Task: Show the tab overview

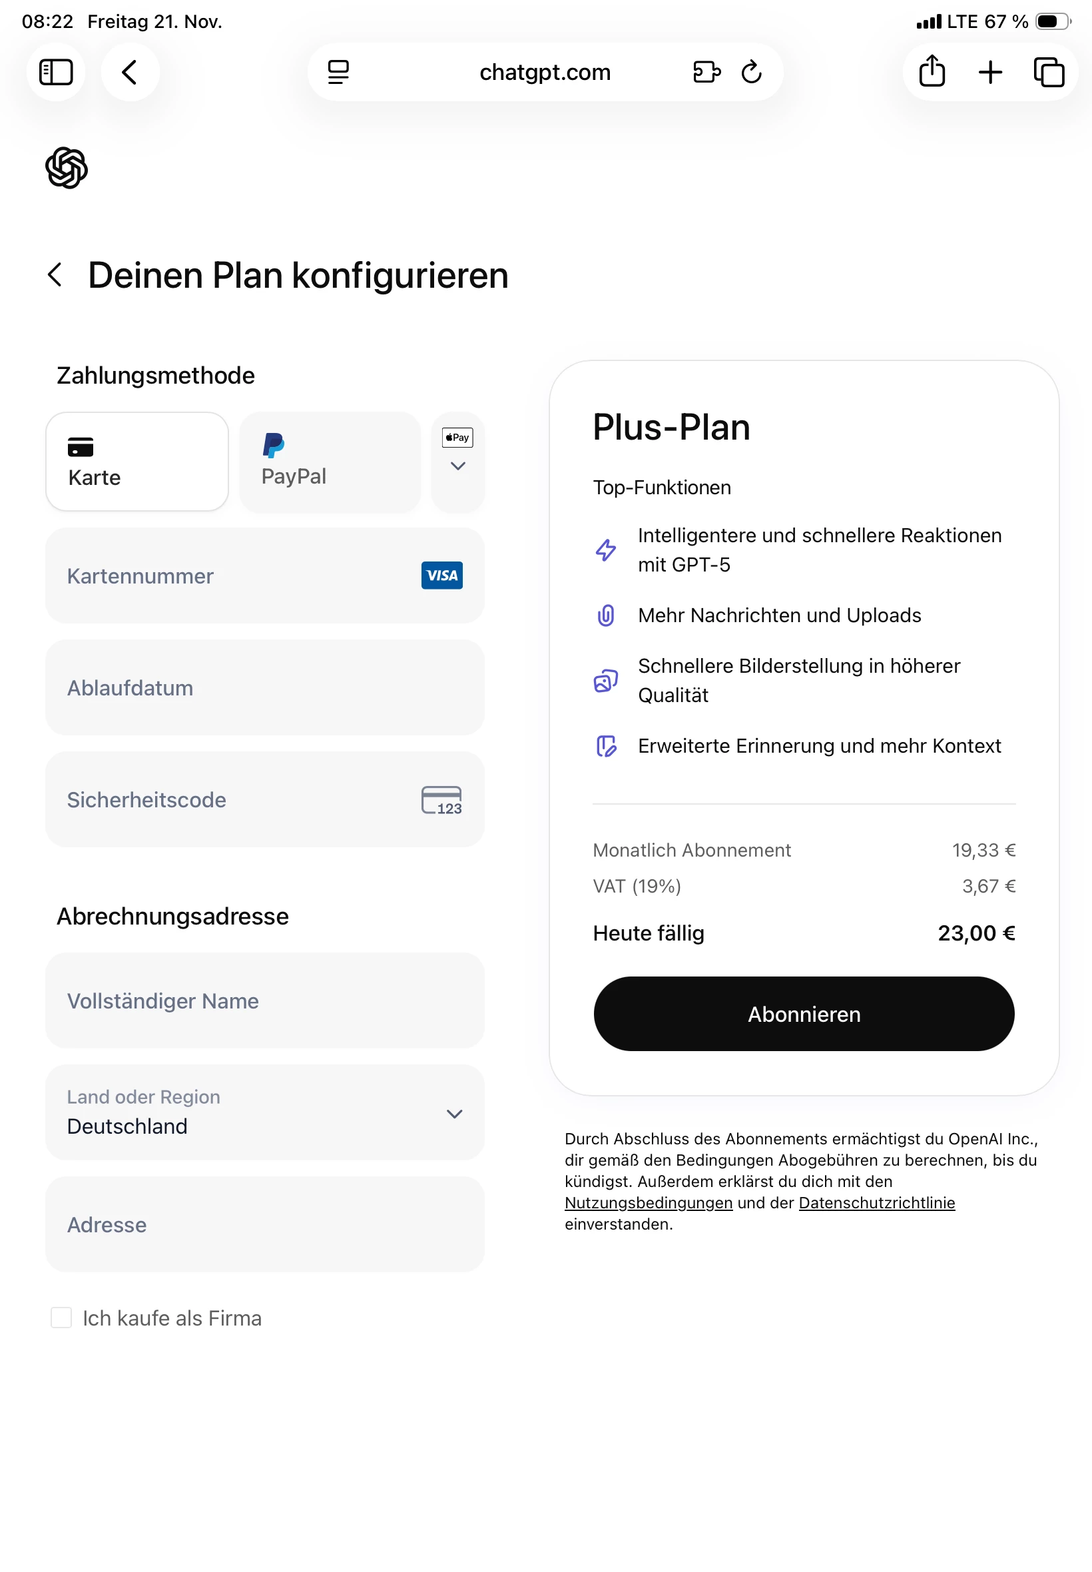Action: coord(1048,72)
